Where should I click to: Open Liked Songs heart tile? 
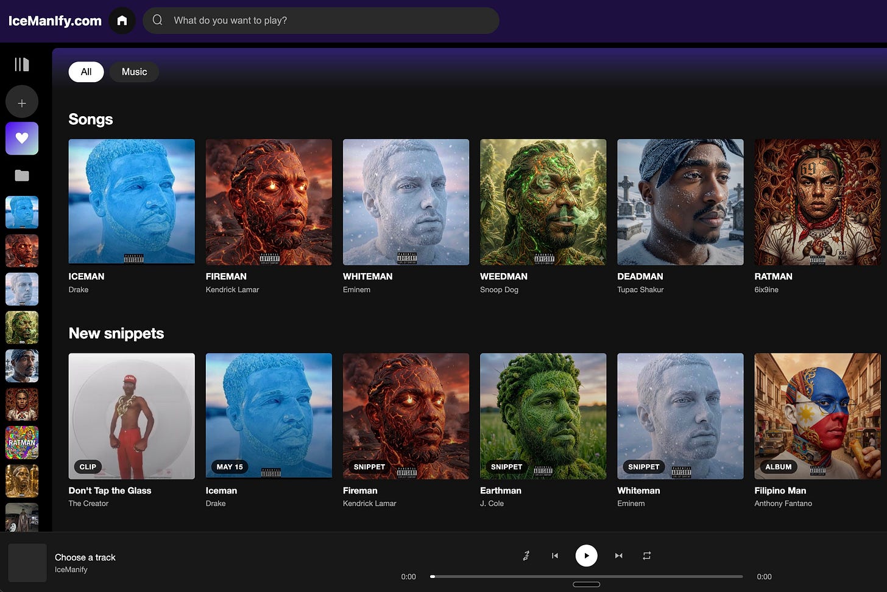point(22,139)
